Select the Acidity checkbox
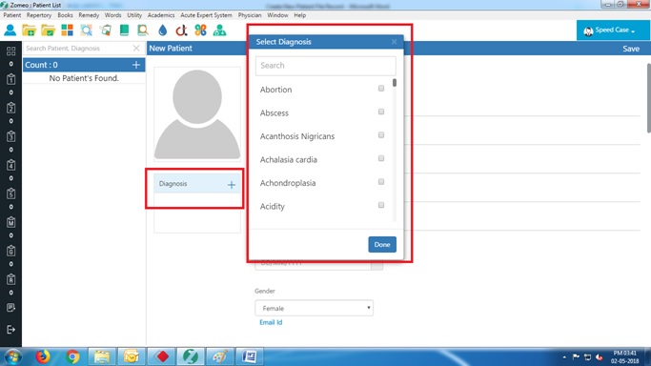 point(381,205)
